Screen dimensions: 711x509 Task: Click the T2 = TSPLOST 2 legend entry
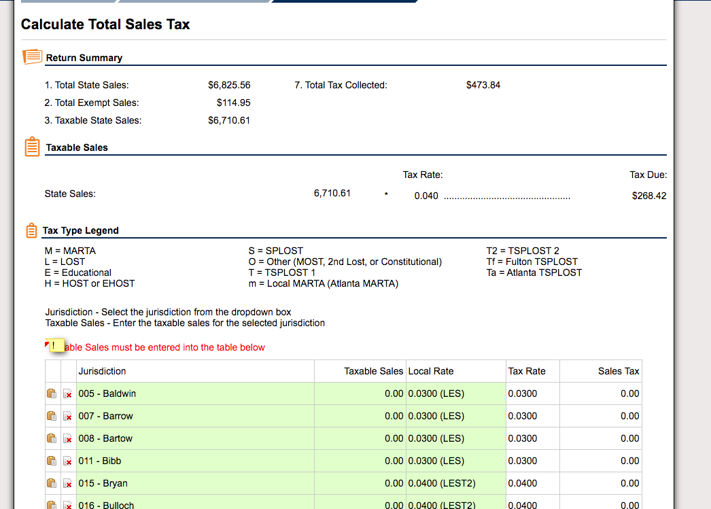point(523,251)
